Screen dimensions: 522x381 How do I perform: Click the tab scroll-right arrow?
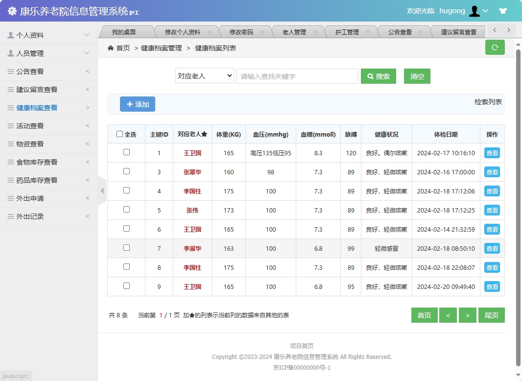(508, 30)
